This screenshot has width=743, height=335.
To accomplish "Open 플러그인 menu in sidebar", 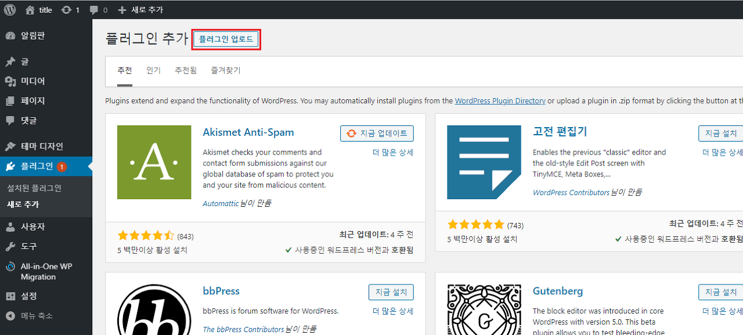I will 46,167.
